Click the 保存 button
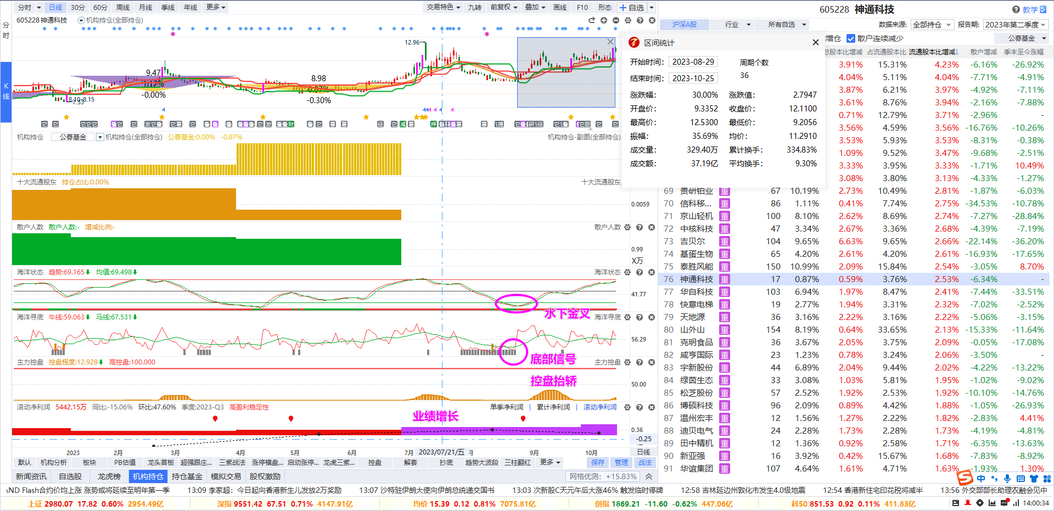Image resolution: width=1054 pixels, height=511 pixels. point(598,463)
